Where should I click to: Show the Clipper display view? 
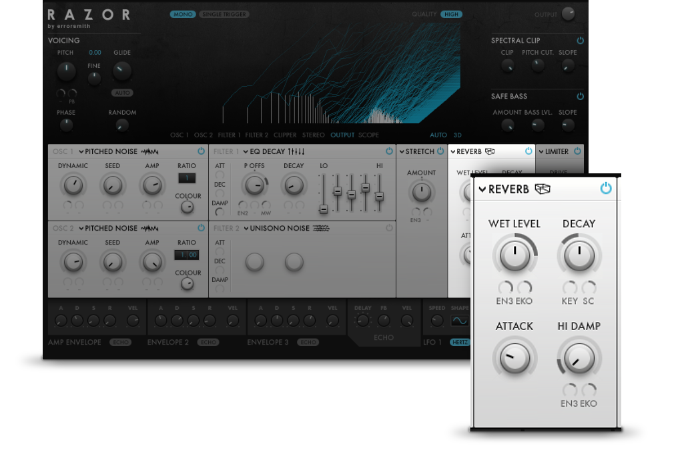pos(285,135)
